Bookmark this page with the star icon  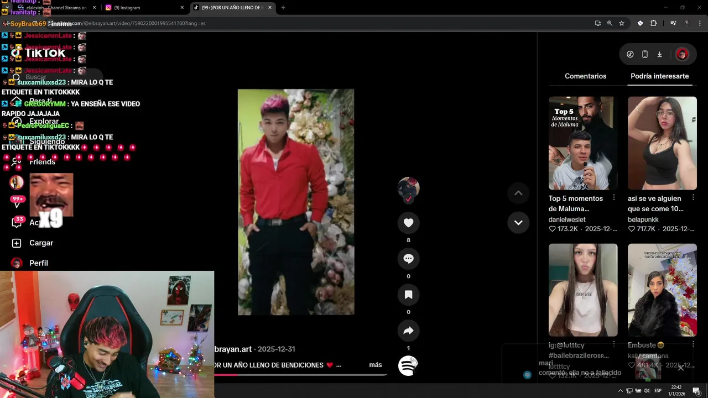(622, 23)
